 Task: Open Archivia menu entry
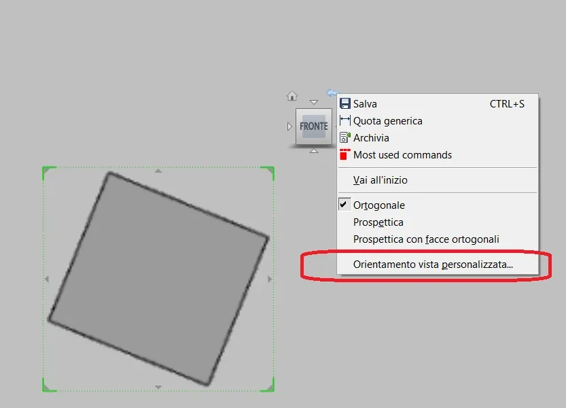tap(438, 137)
